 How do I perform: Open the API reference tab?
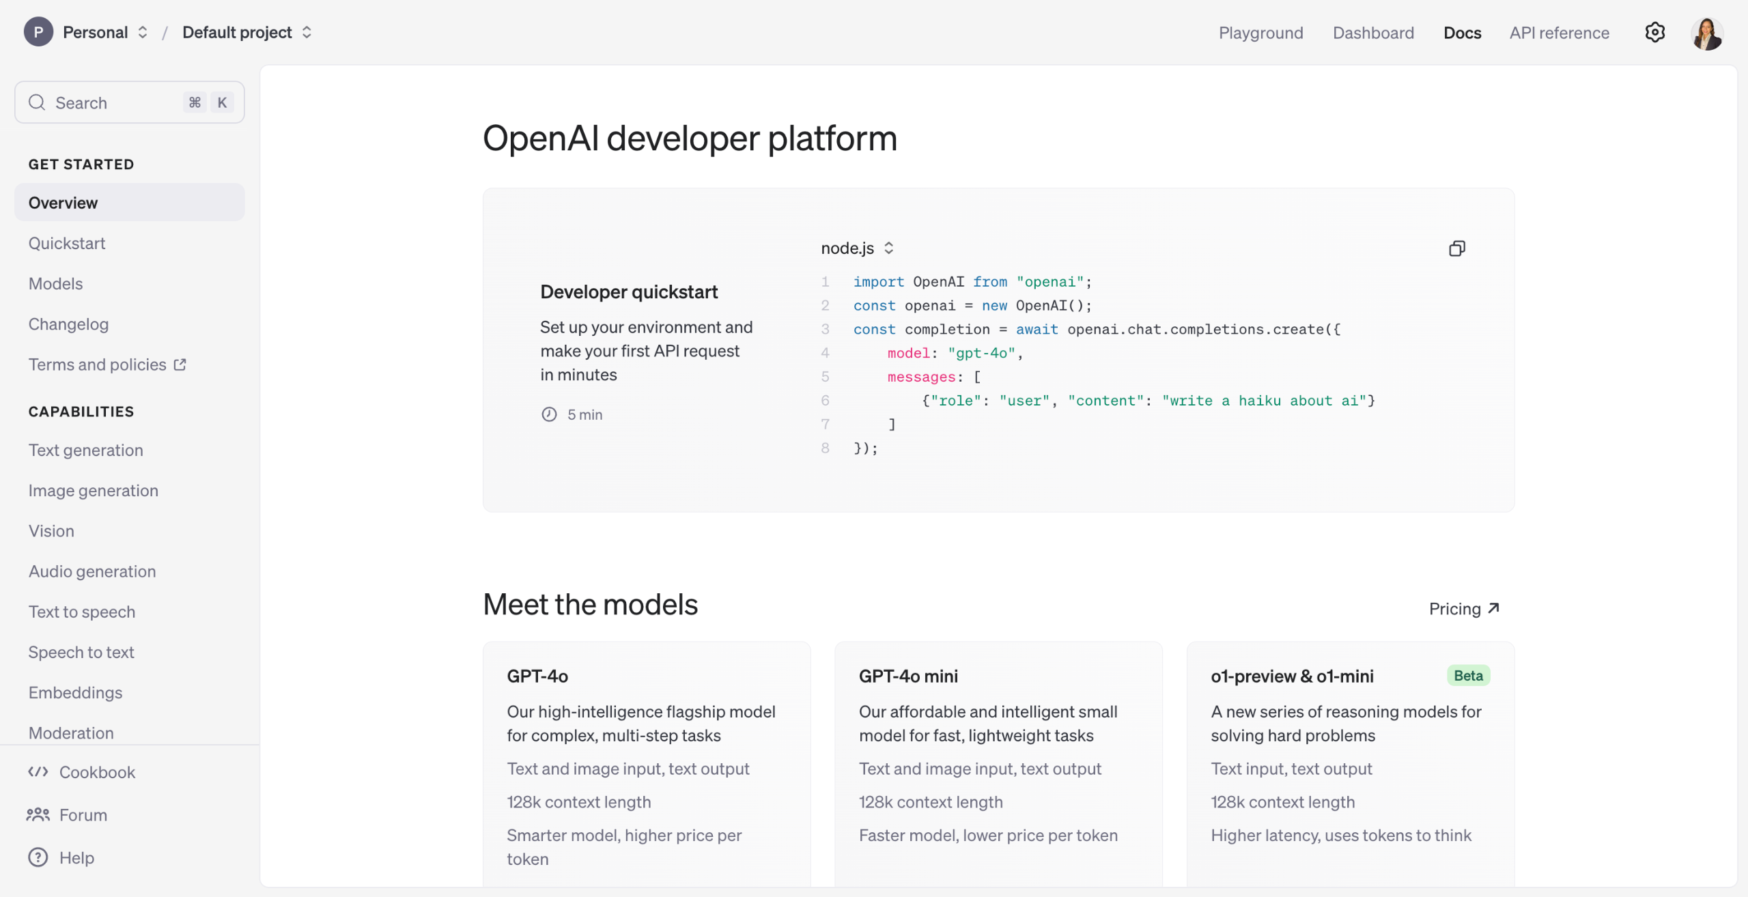coord(1559,33)
